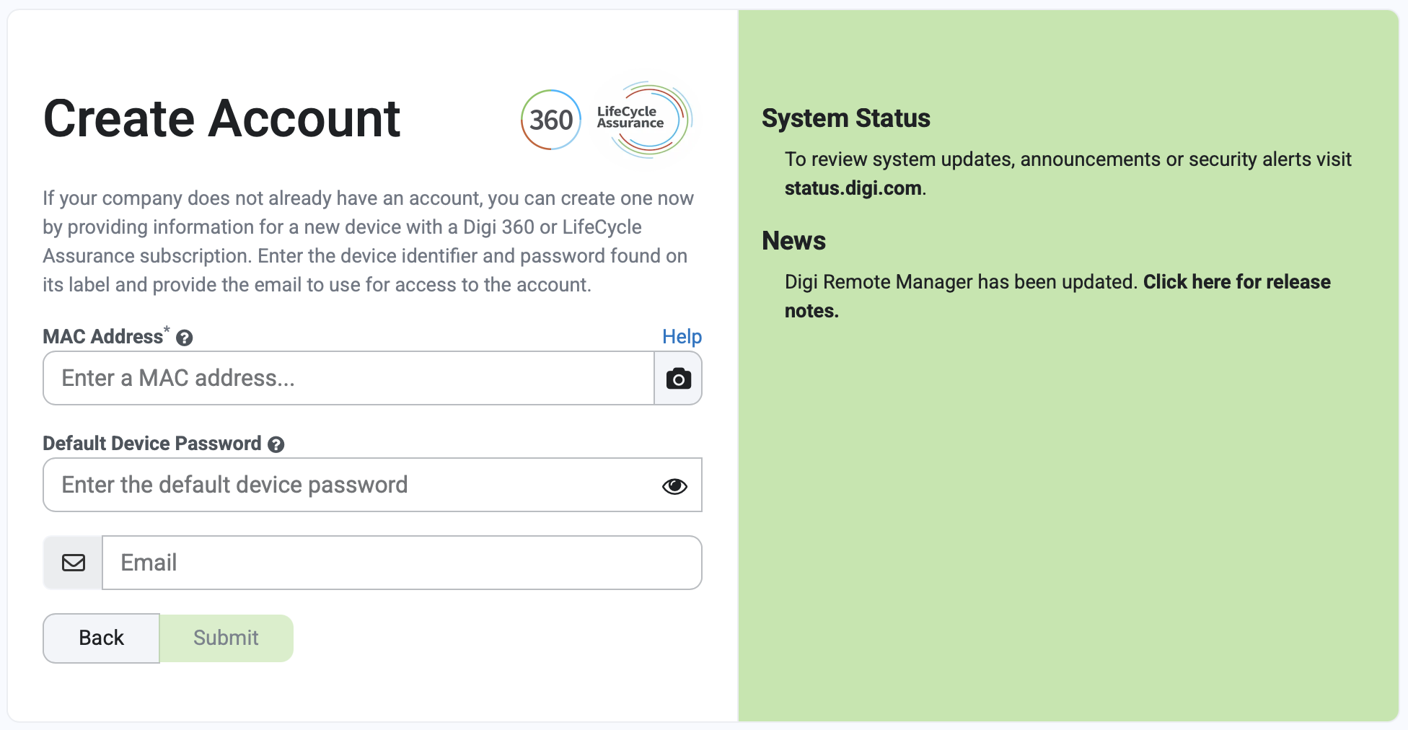Screen dimensions: 1408x730
Task: Click the MAC Address field label
Action: 102,337
